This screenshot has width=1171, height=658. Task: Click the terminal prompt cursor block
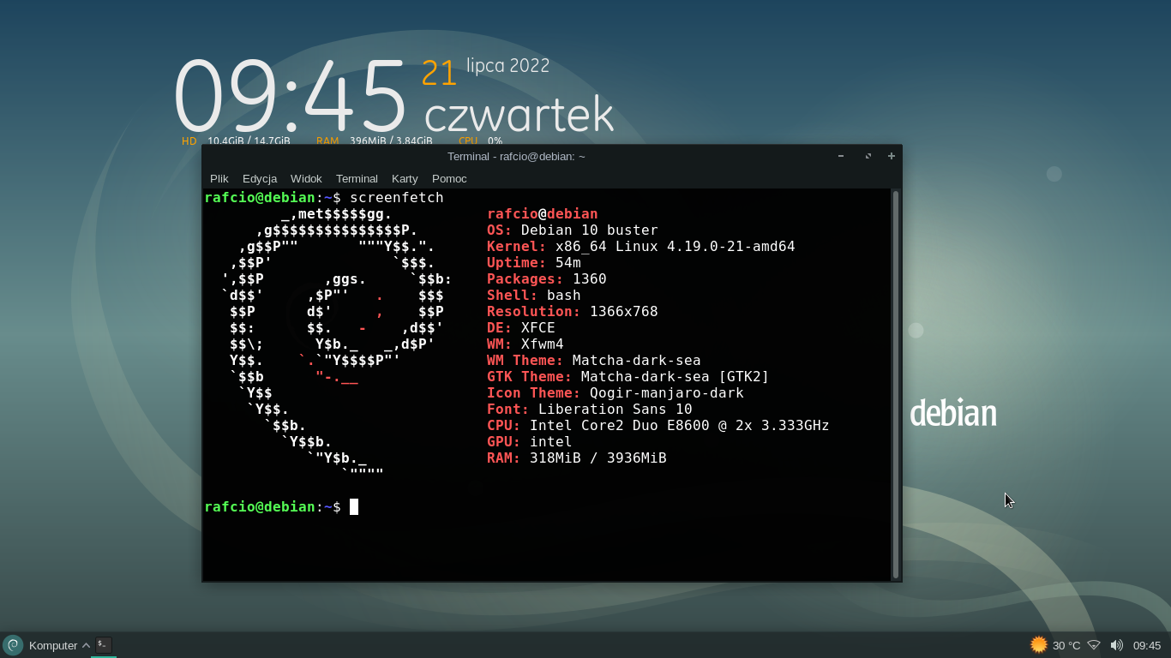click(354, 506)
